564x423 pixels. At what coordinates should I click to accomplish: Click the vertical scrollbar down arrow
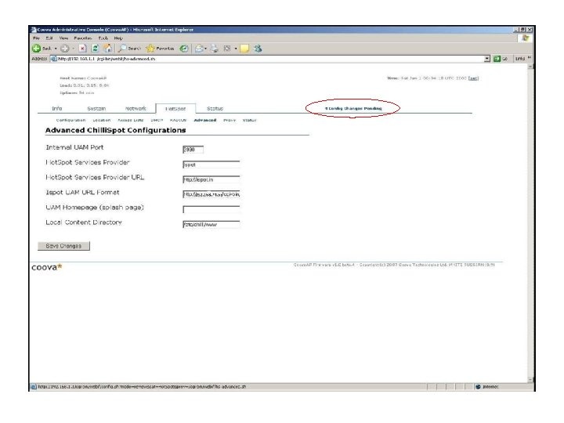coord(530,380)
